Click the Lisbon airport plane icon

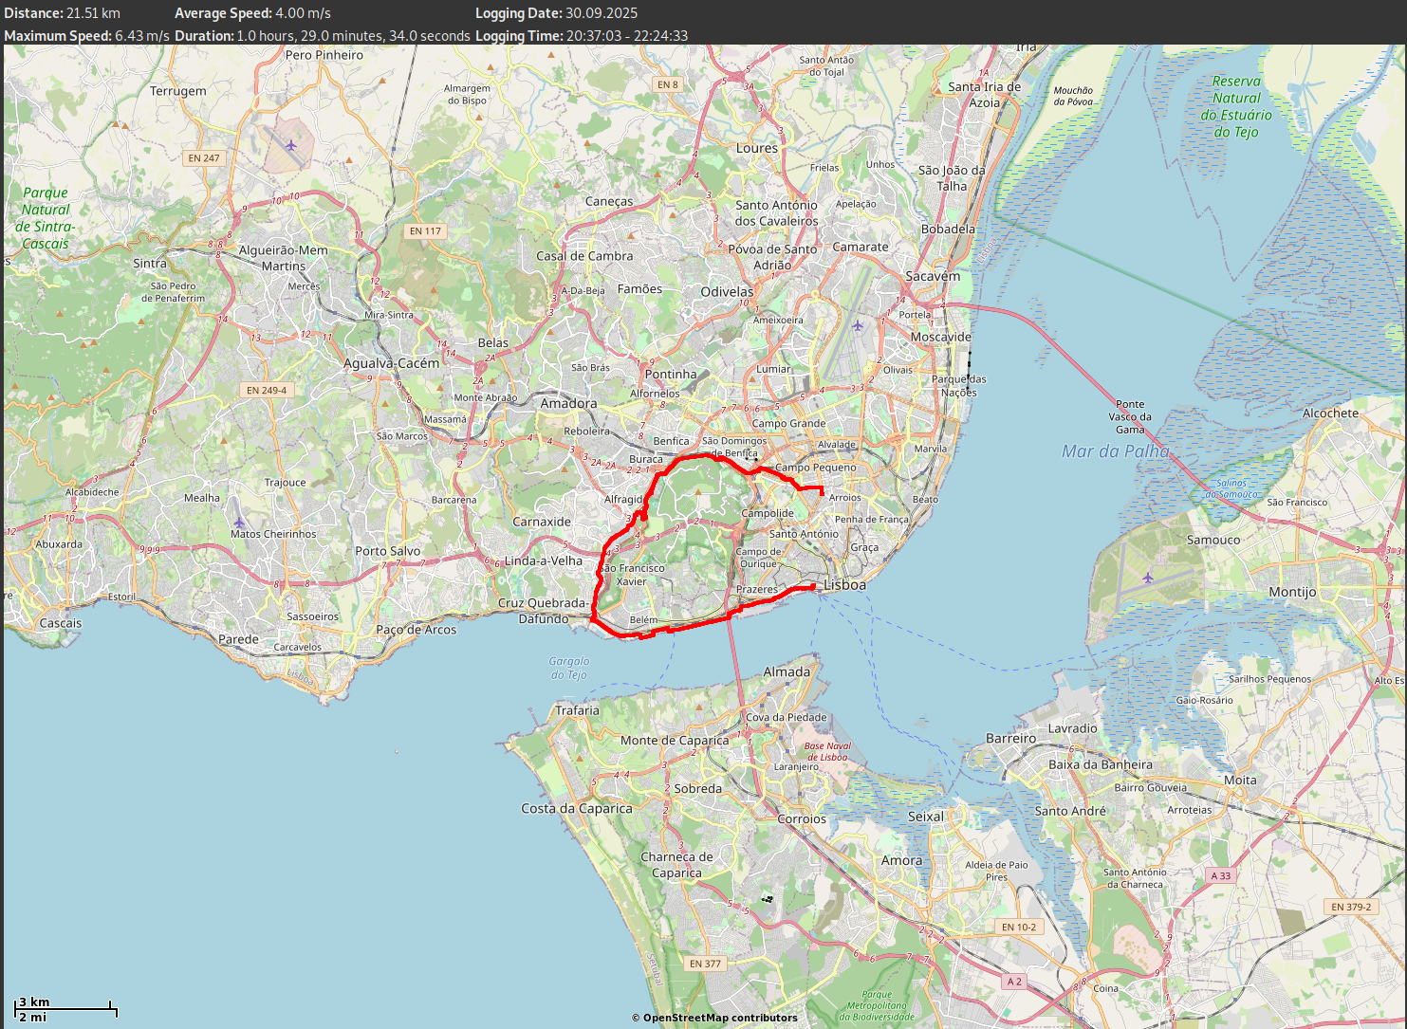(858, 326)
